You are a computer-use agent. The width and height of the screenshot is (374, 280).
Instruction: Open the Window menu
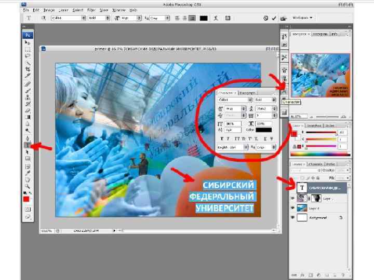tap(118, 10)
